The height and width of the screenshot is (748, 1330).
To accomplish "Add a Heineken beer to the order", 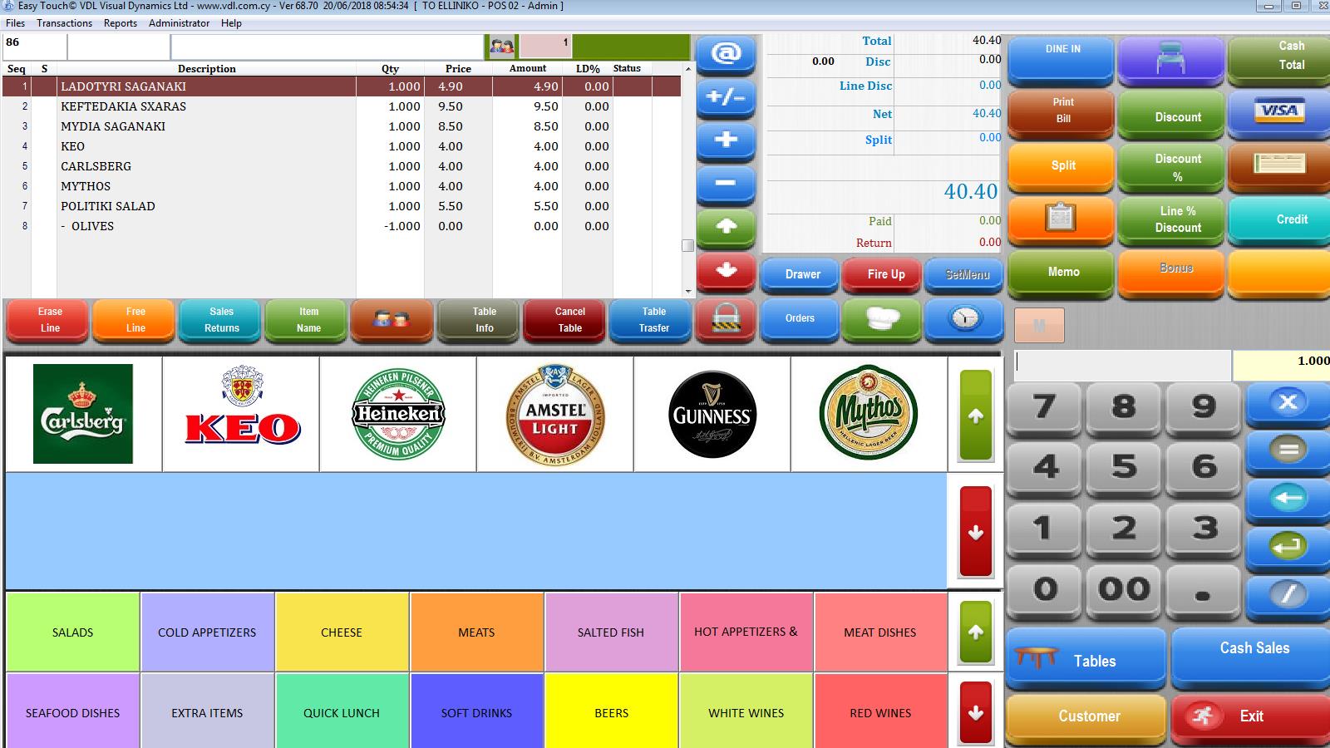I will pyautogui.click(x=398, y=414).
